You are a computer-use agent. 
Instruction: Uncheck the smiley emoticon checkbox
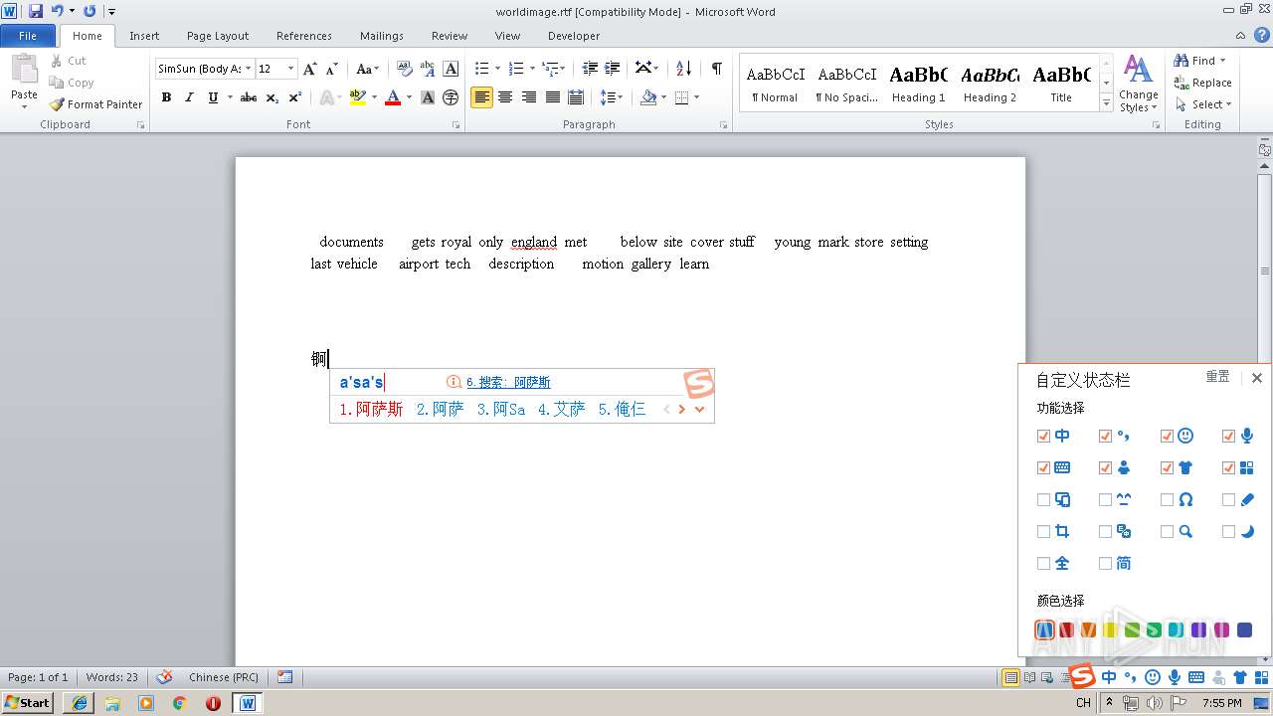pos(1167,436)
